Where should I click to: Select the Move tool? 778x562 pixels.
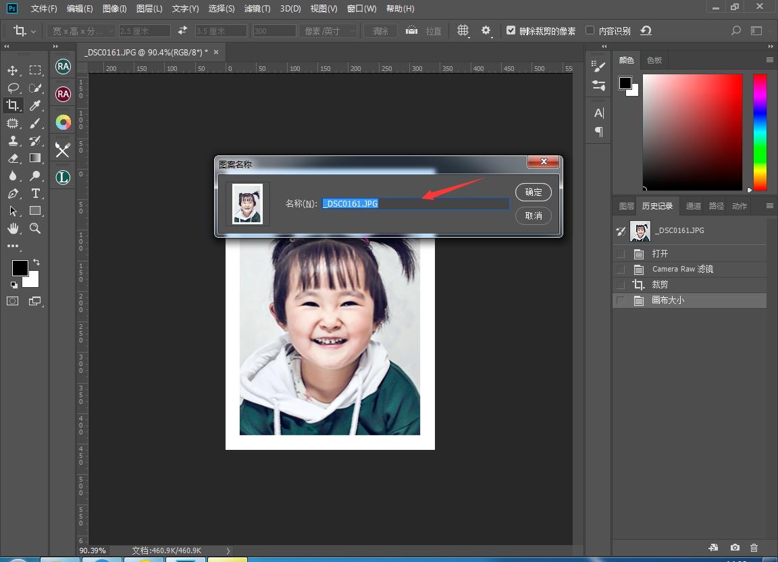pos(12,70)
